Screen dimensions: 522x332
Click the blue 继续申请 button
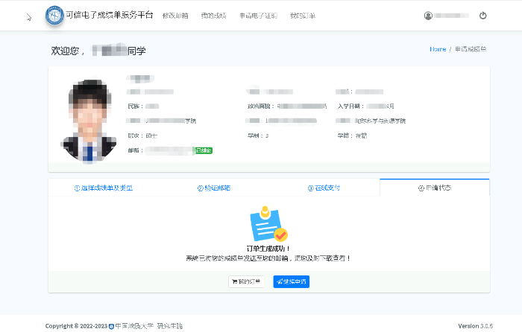pyautogui.click(x=291, y=281)
